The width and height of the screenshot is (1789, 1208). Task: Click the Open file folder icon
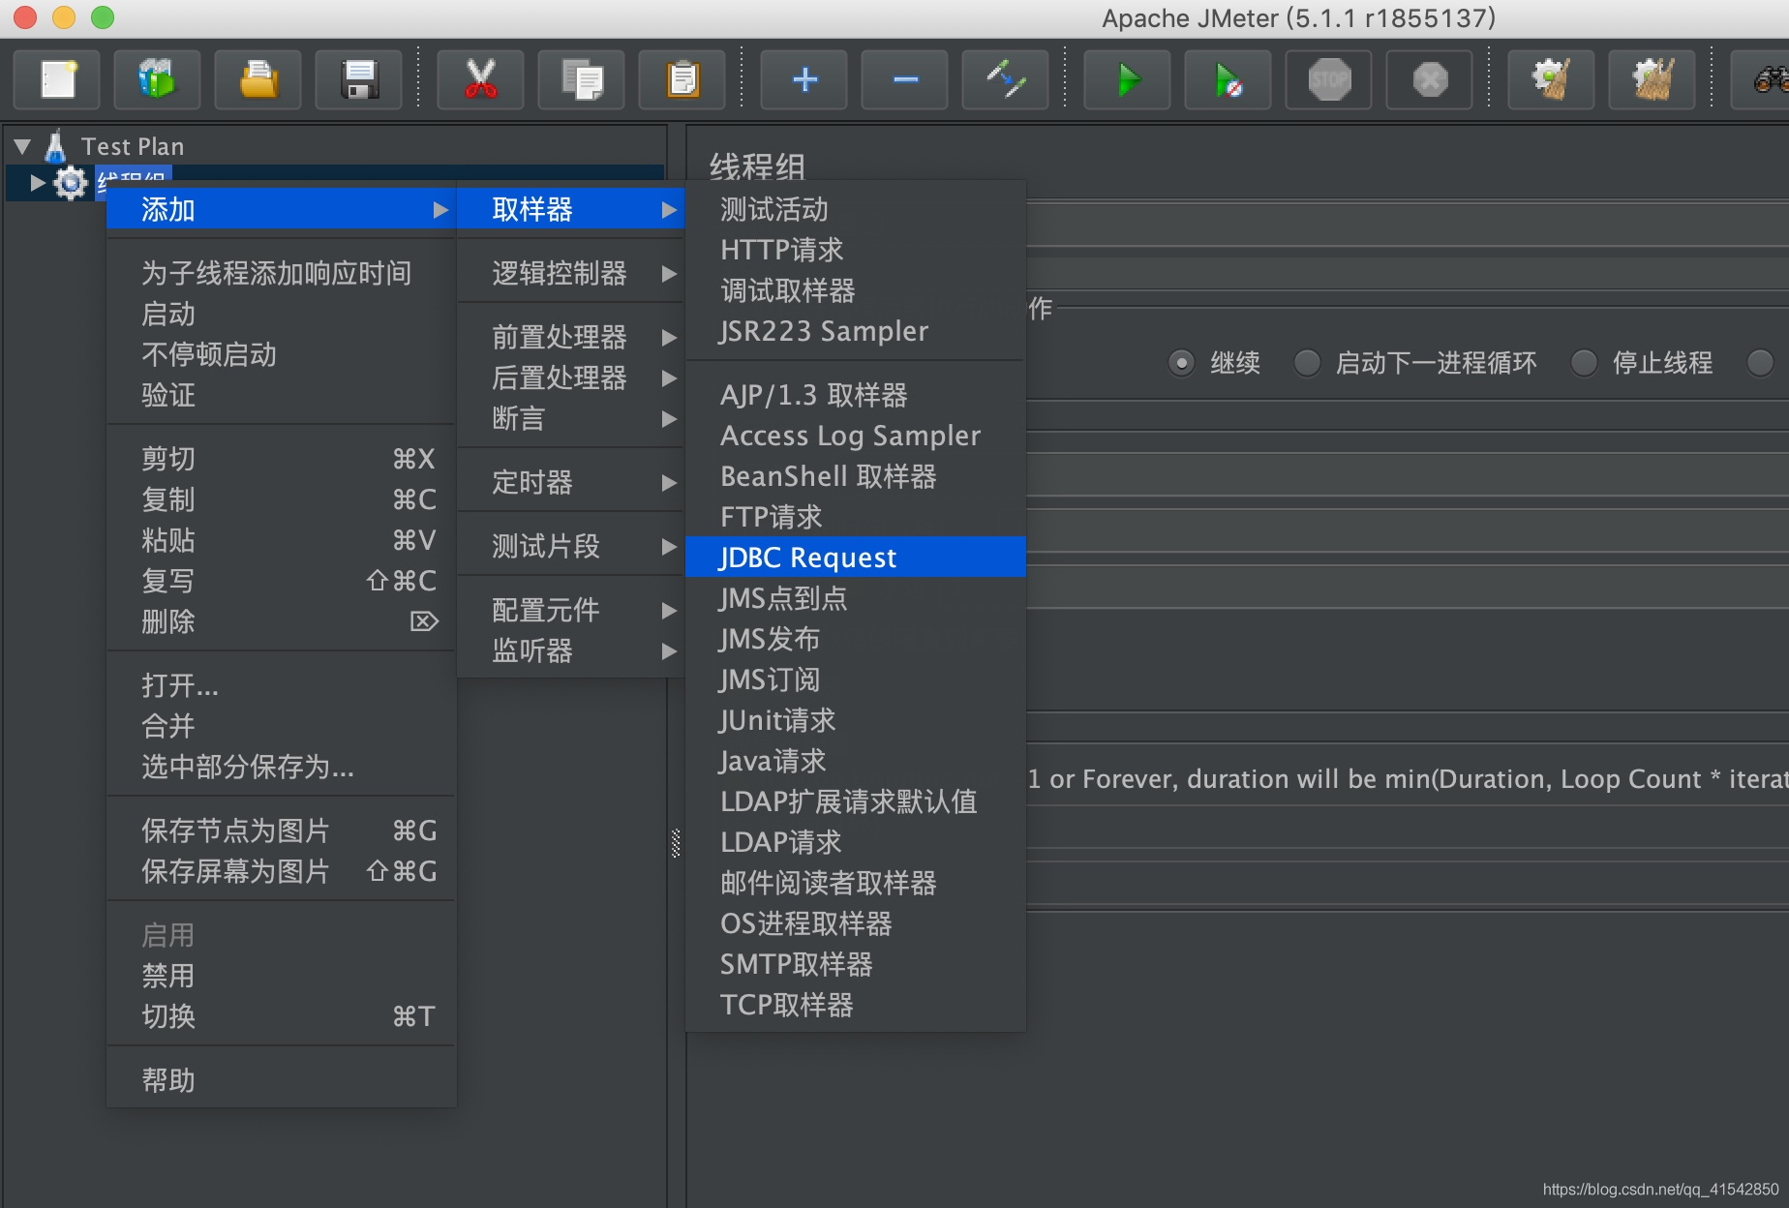click(258, 79)
